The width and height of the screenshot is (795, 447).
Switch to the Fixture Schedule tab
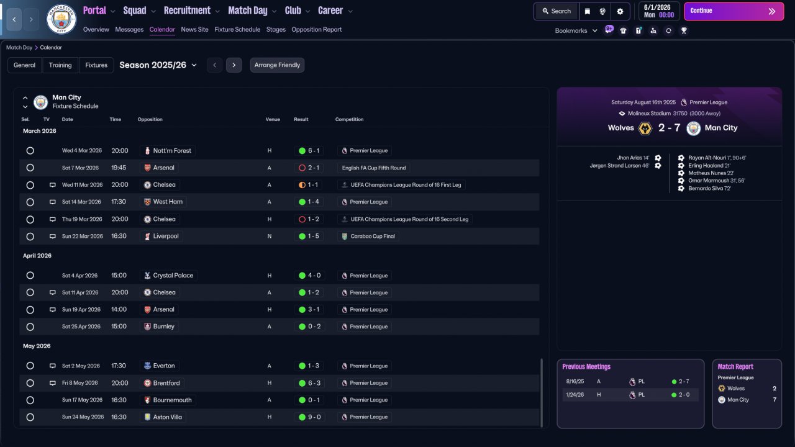click(x=237, y=29)
